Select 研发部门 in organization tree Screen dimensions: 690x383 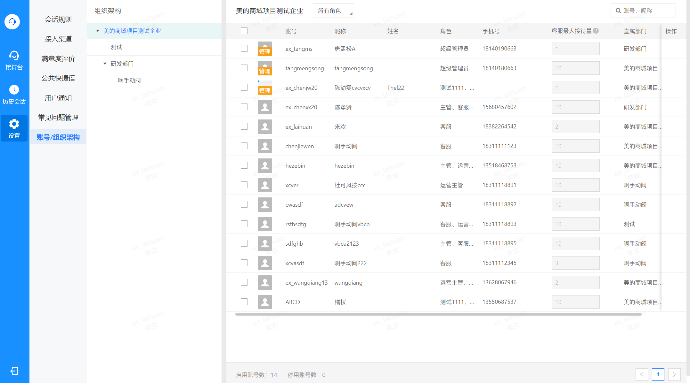(122, 64)
